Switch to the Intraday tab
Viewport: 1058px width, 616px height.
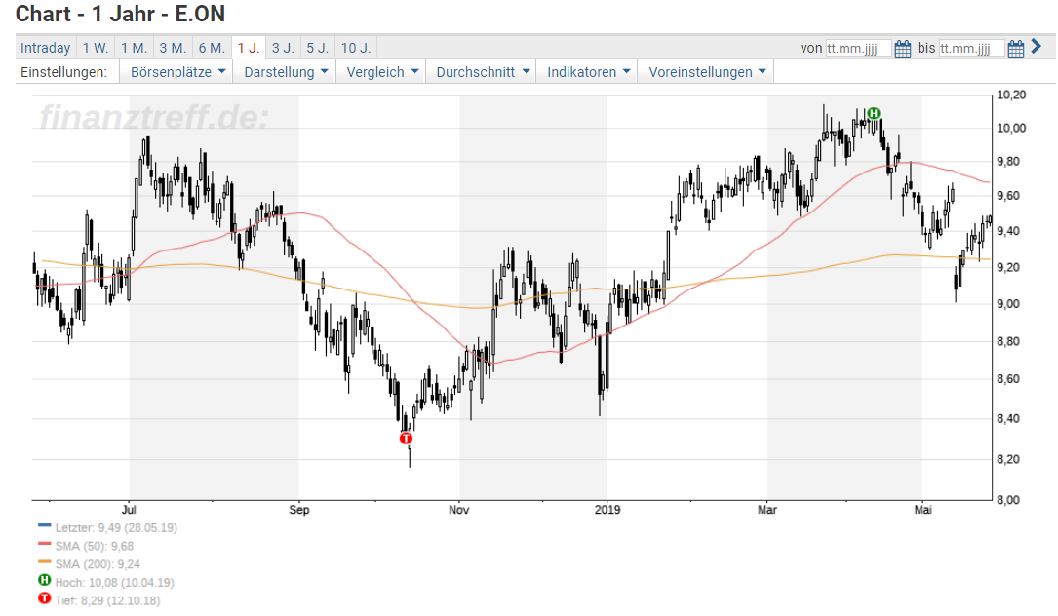pyautogui.click(x=45, y=48)
